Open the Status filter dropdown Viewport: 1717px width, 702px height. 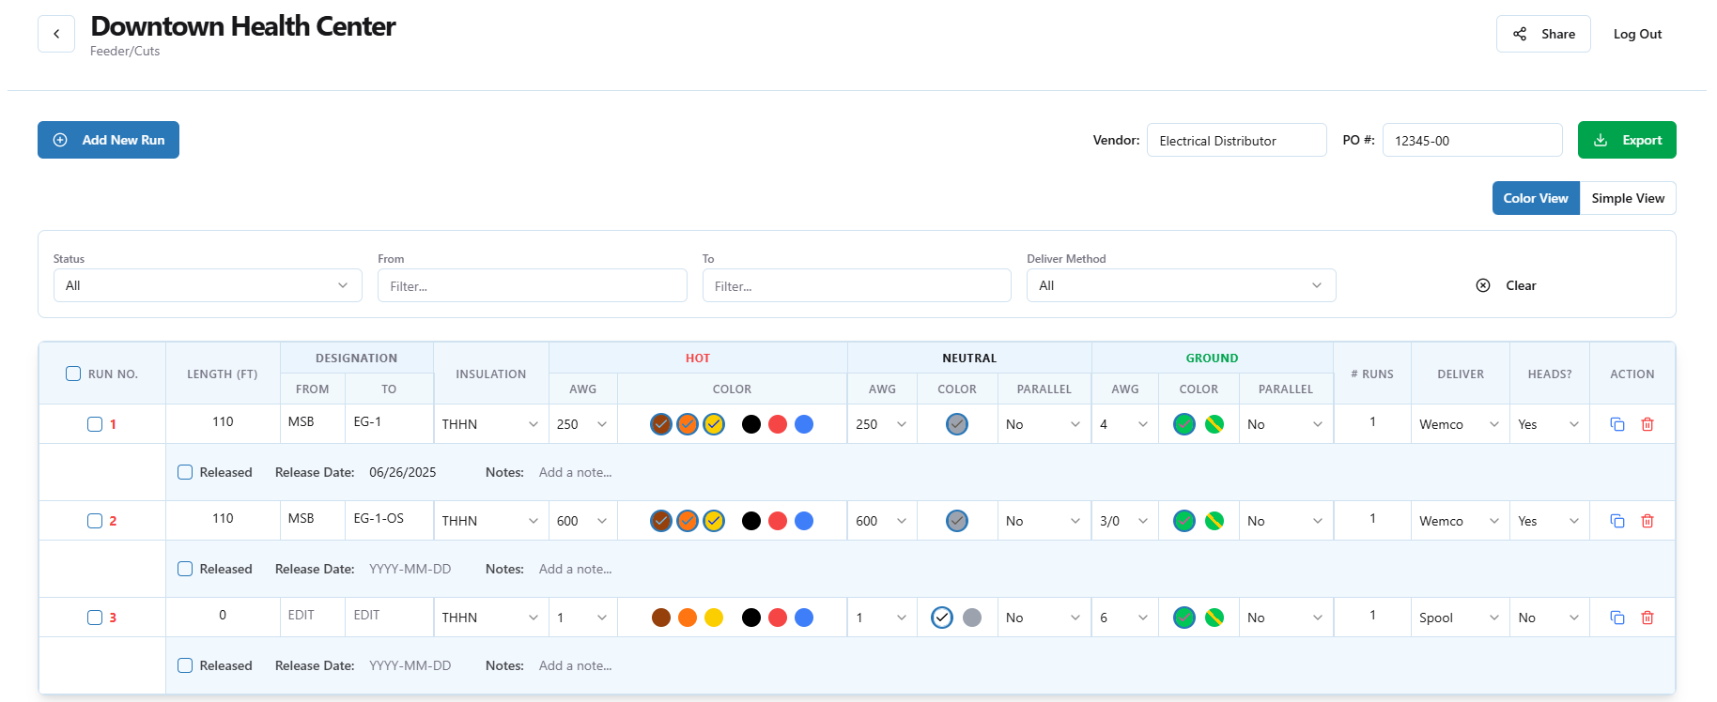coord(208,285)
